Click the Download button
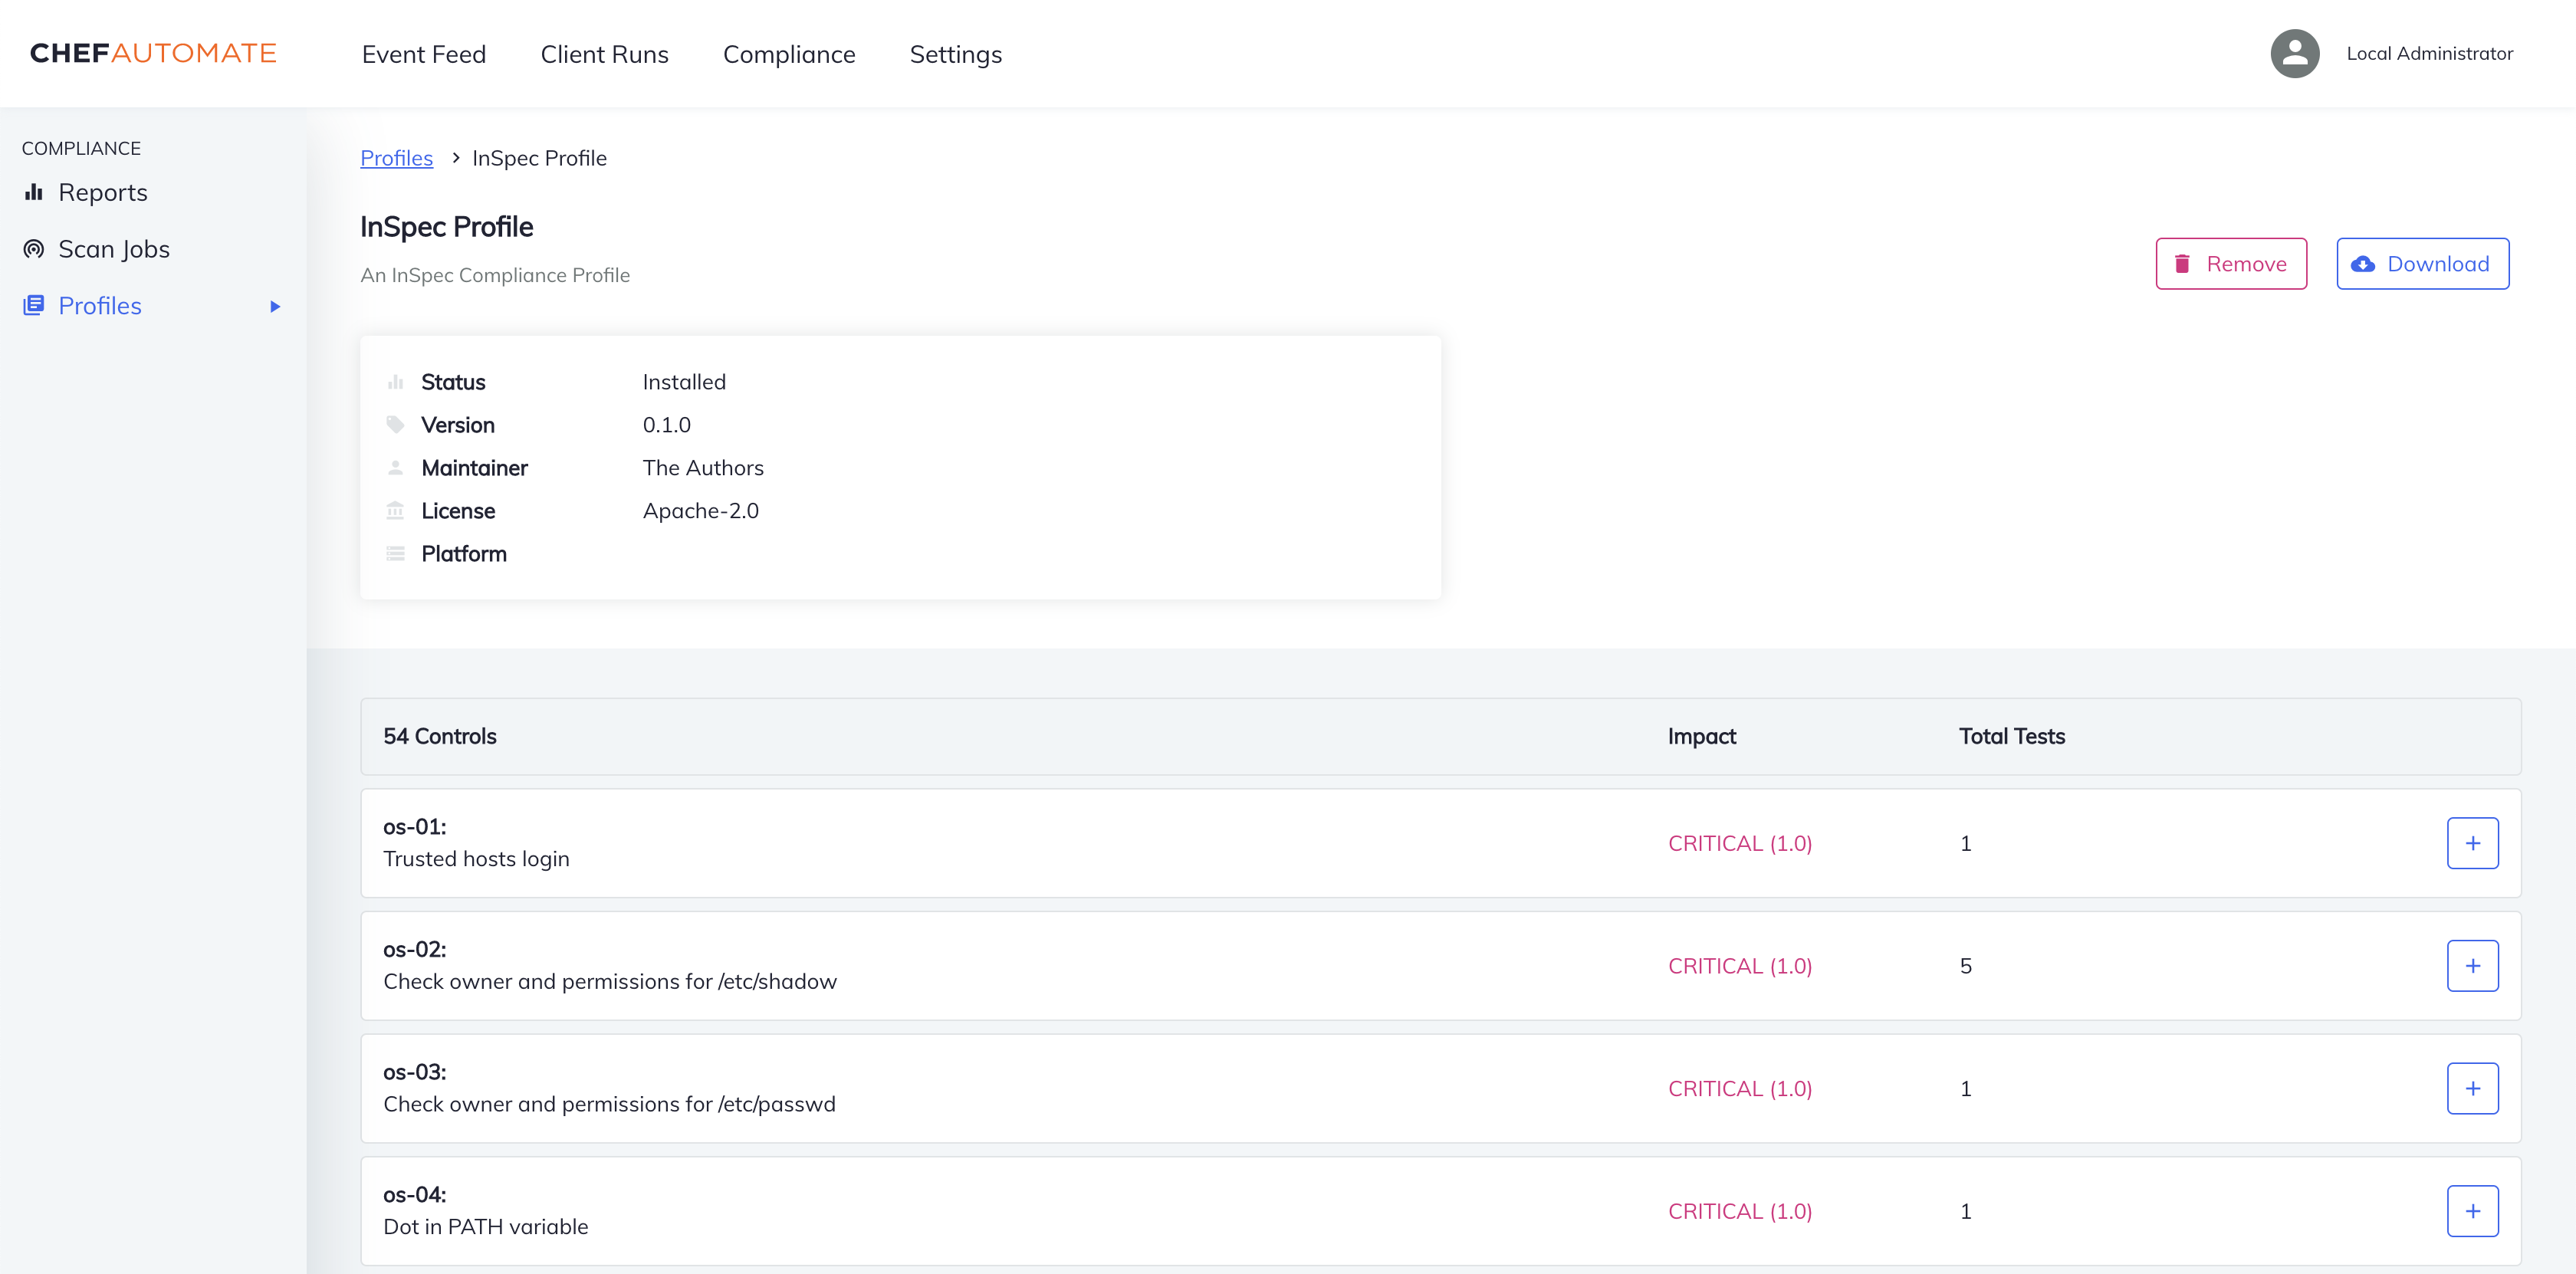The height and width of the screenshot is (1274, 2576). [x=2422, y=264]
